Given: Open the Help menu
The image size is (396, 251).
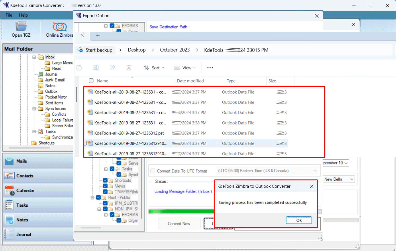Looking at the screenshot, I should point(23,15).
